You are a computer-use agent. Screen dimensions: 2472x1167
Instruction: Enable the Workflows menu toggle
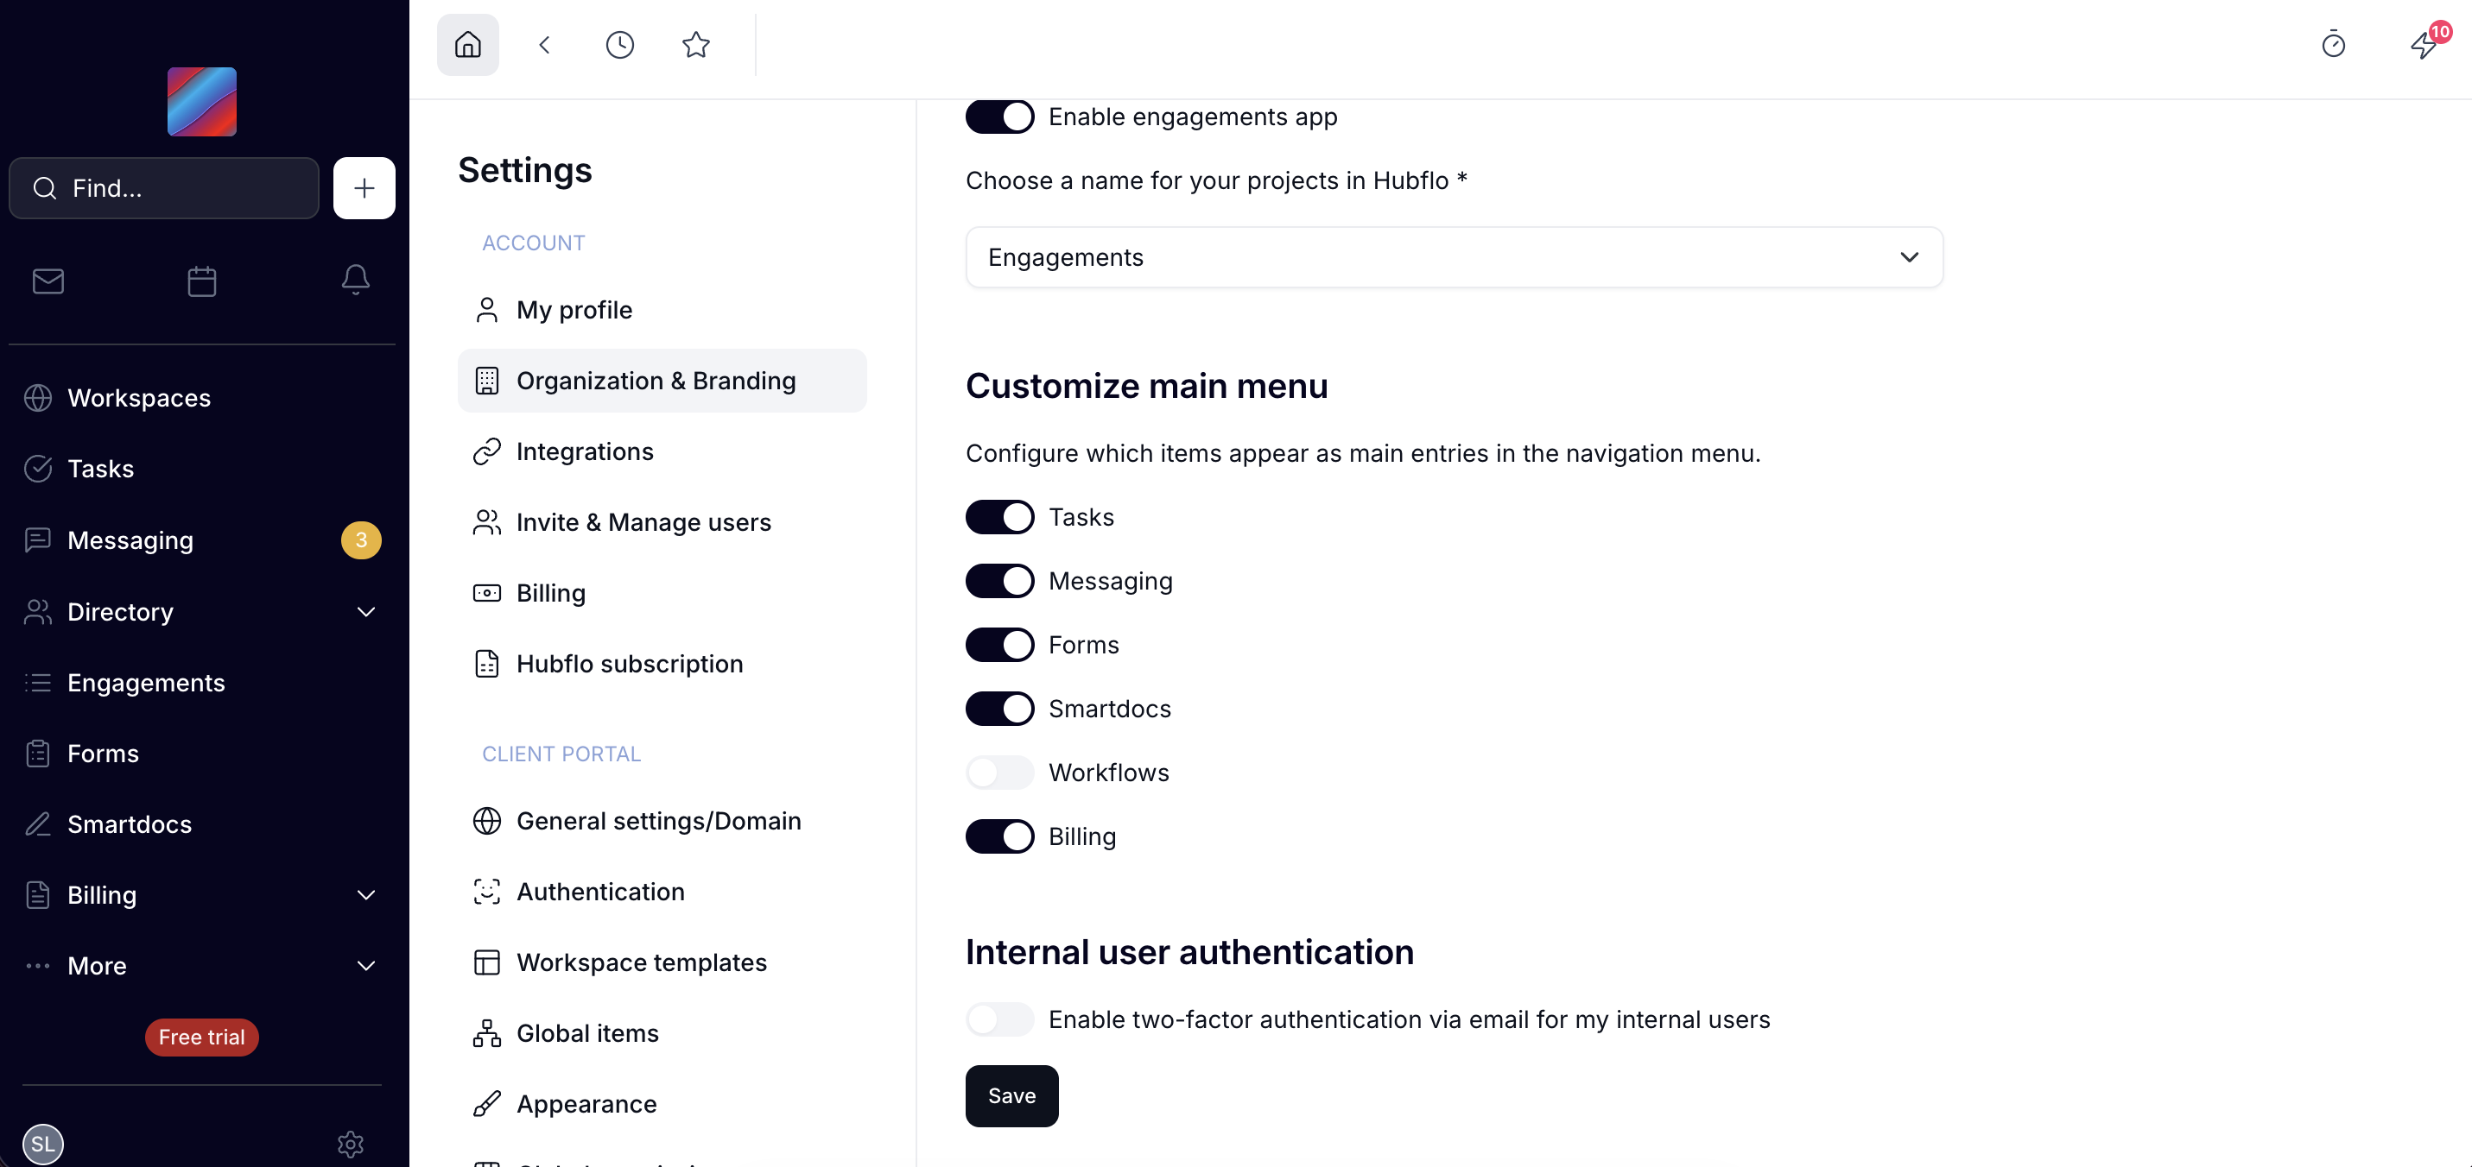click(999, 772)
